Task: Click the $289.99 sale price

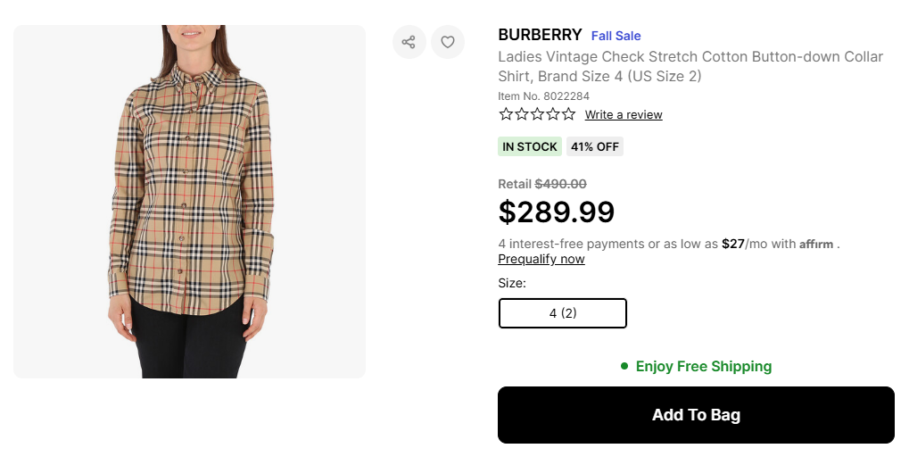Action: click(x=557, y=212)
